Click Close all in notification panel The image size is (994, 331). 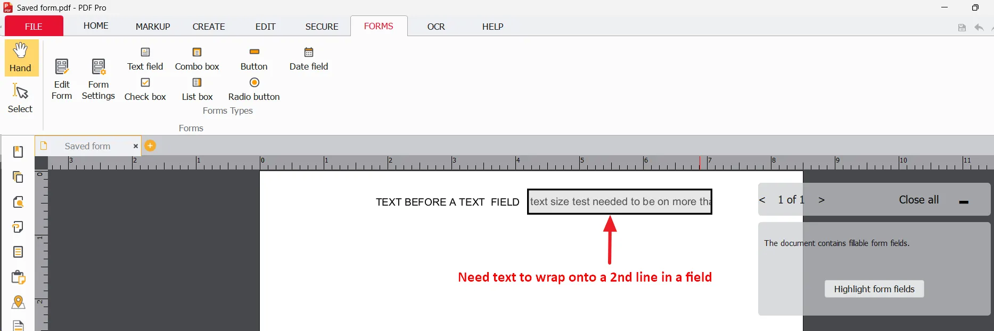[x=918, y=200]
